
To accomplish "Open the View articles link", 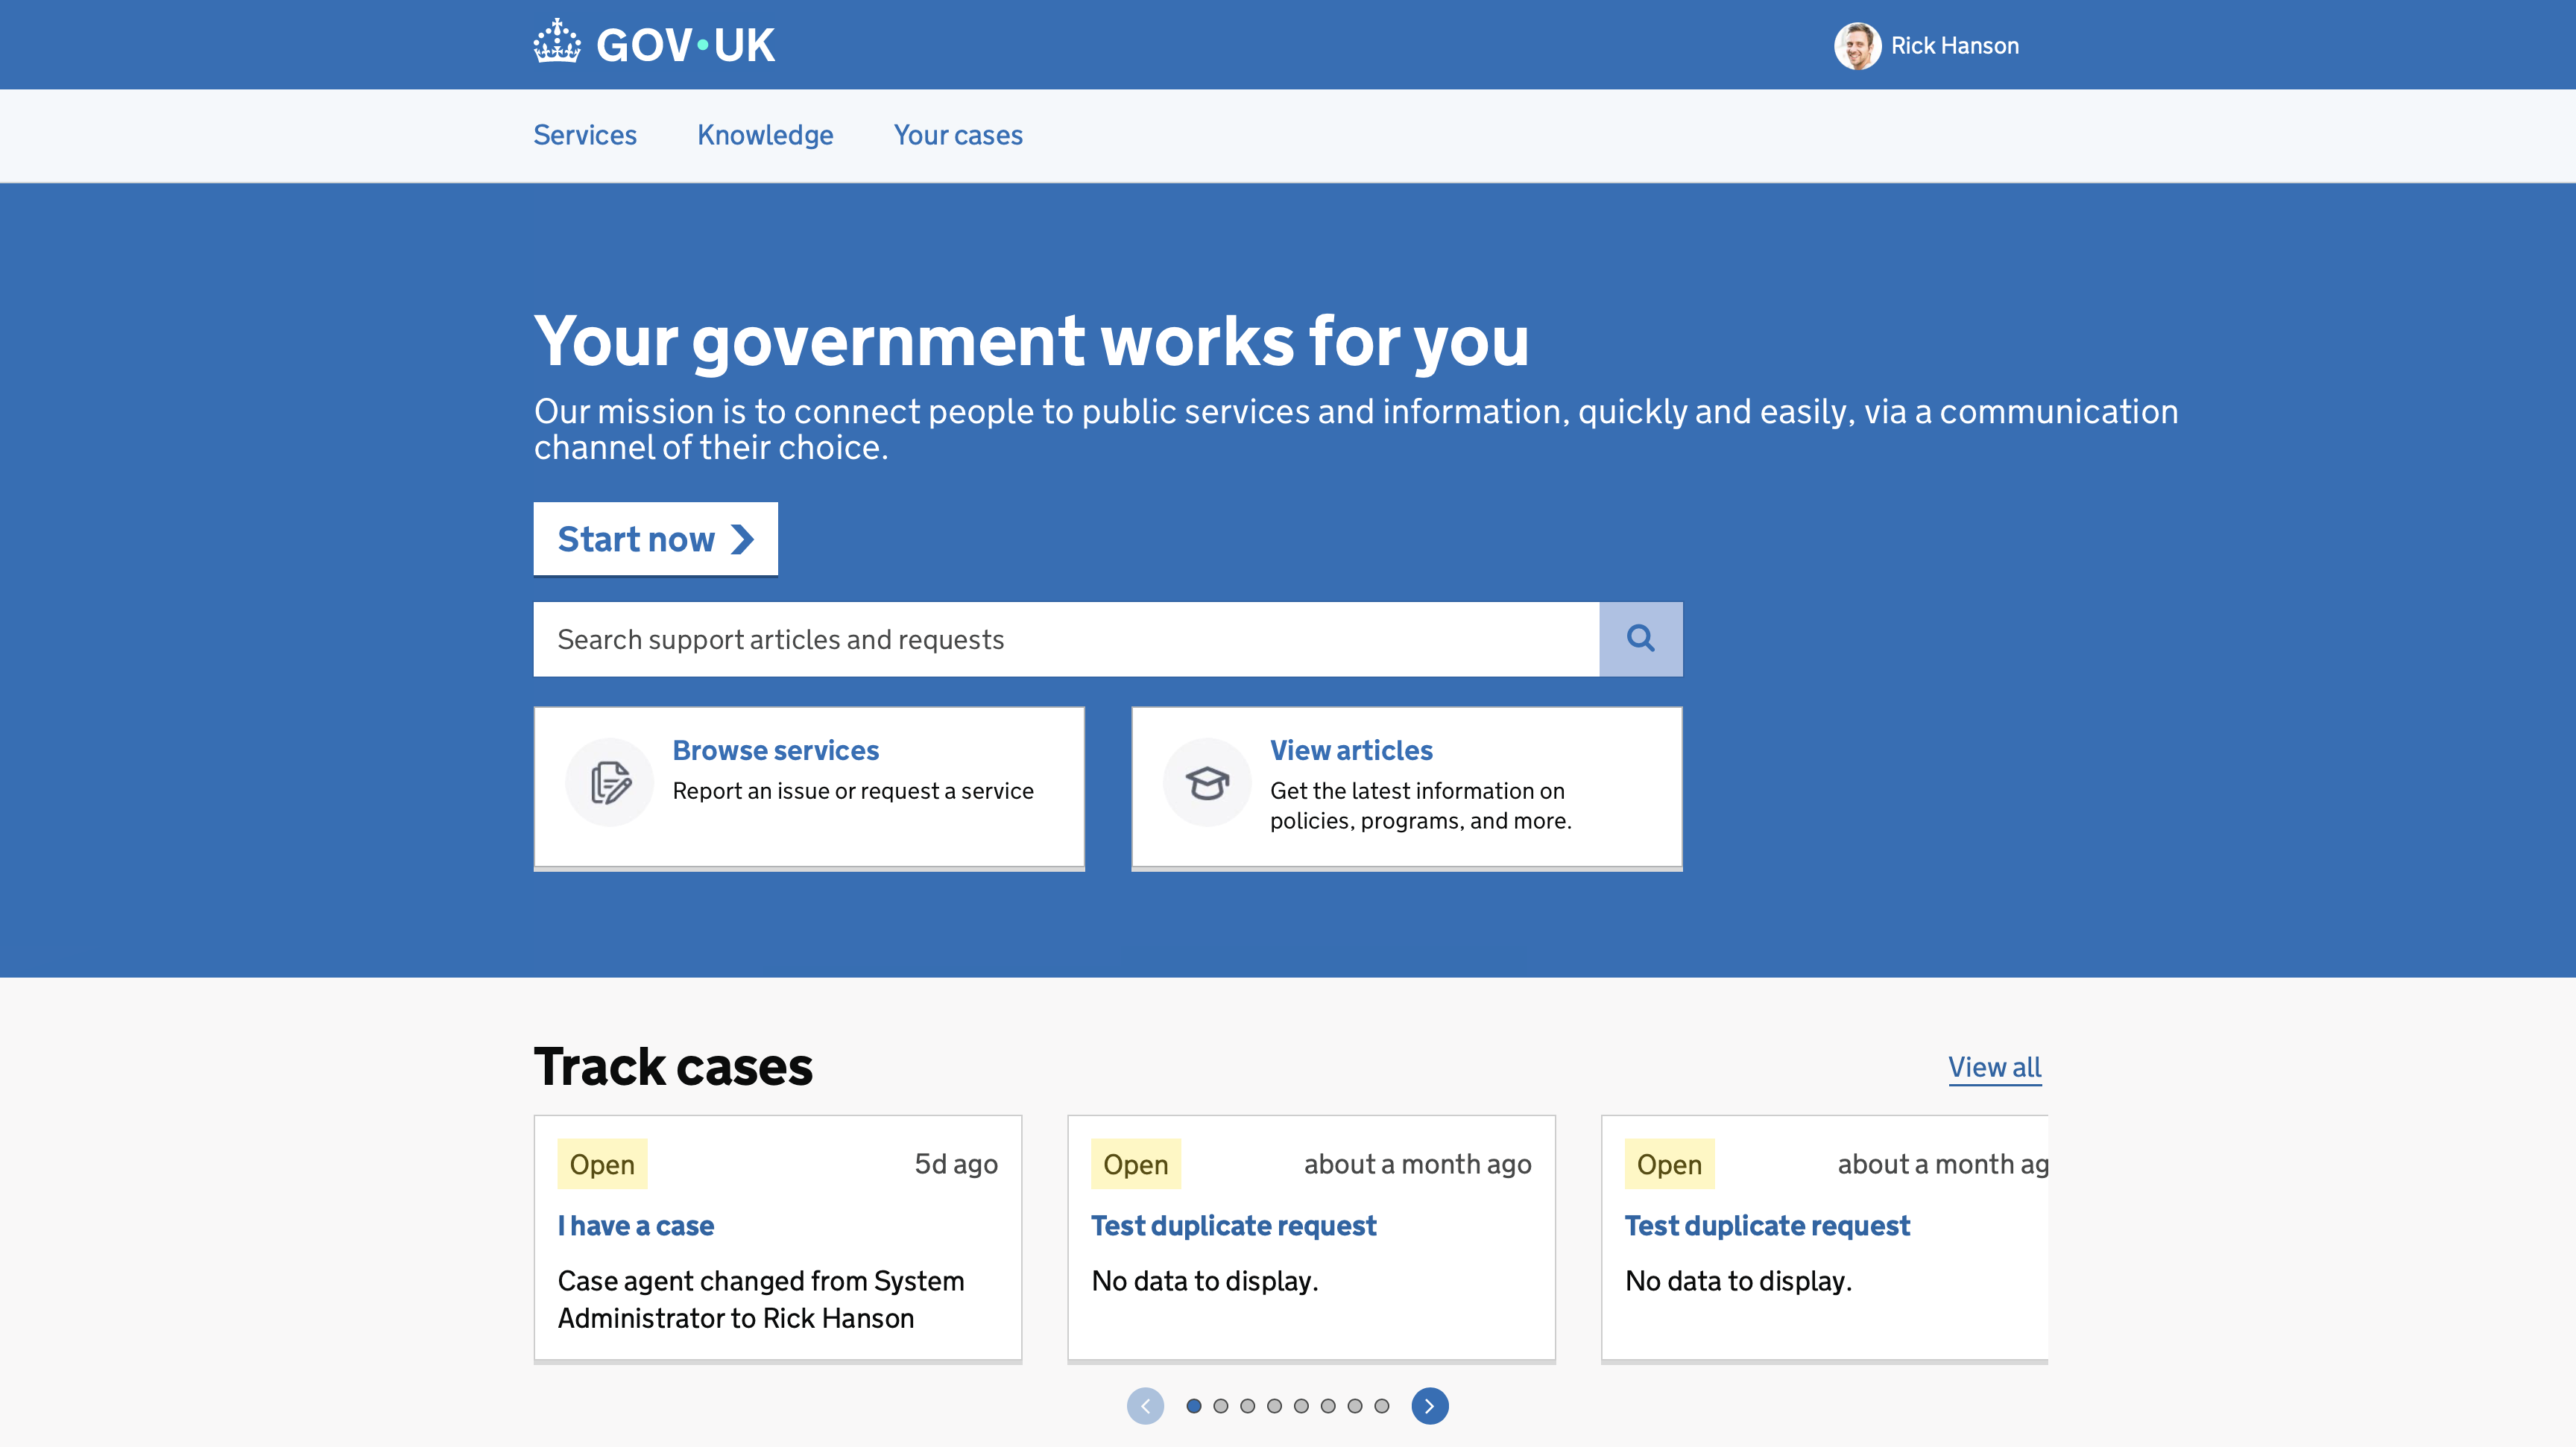I will pyautogui.click(x=1351, y=750).
